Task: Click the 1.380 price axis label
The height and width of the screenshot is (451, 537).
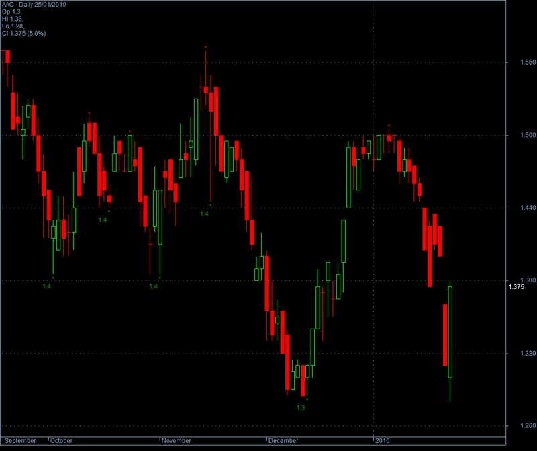Action: (528, 280)
